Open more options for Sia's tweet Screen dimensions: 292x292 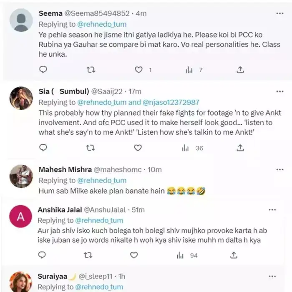(279, 91)
